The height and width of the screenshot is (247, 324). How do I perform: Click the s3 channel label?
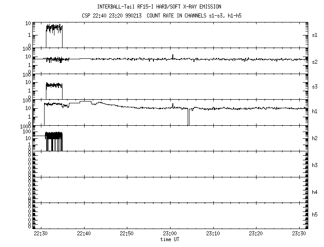coord(315,86)
